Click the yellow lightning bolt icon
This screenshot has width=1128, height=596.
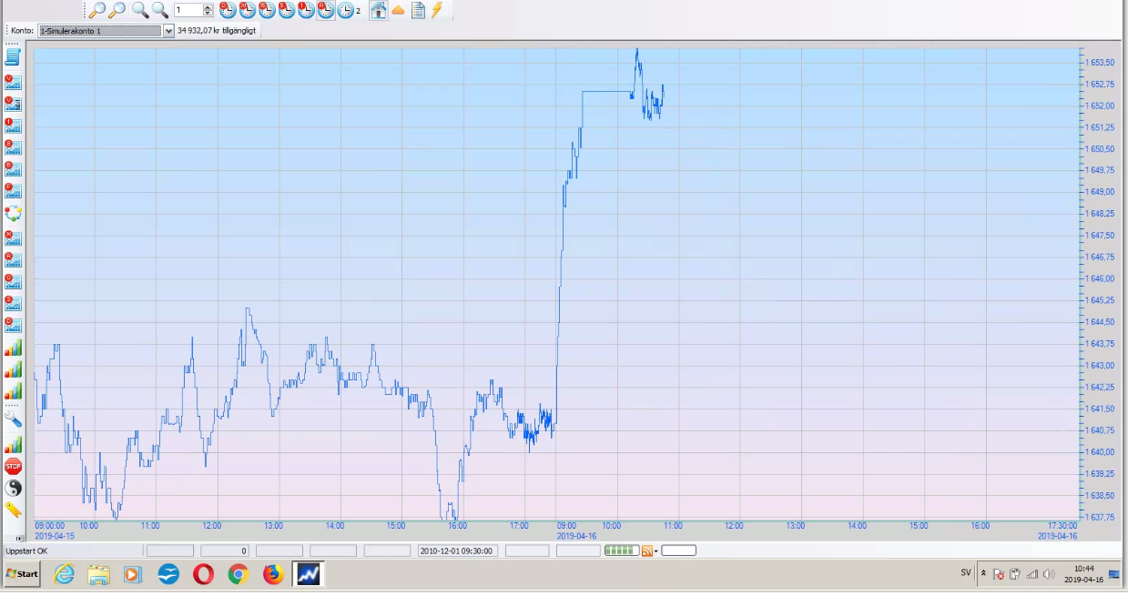click(437, 10)
